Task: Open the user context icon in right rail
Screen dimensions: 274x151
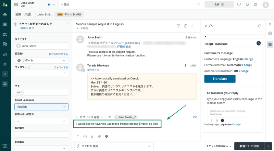Action: [270, 24]
